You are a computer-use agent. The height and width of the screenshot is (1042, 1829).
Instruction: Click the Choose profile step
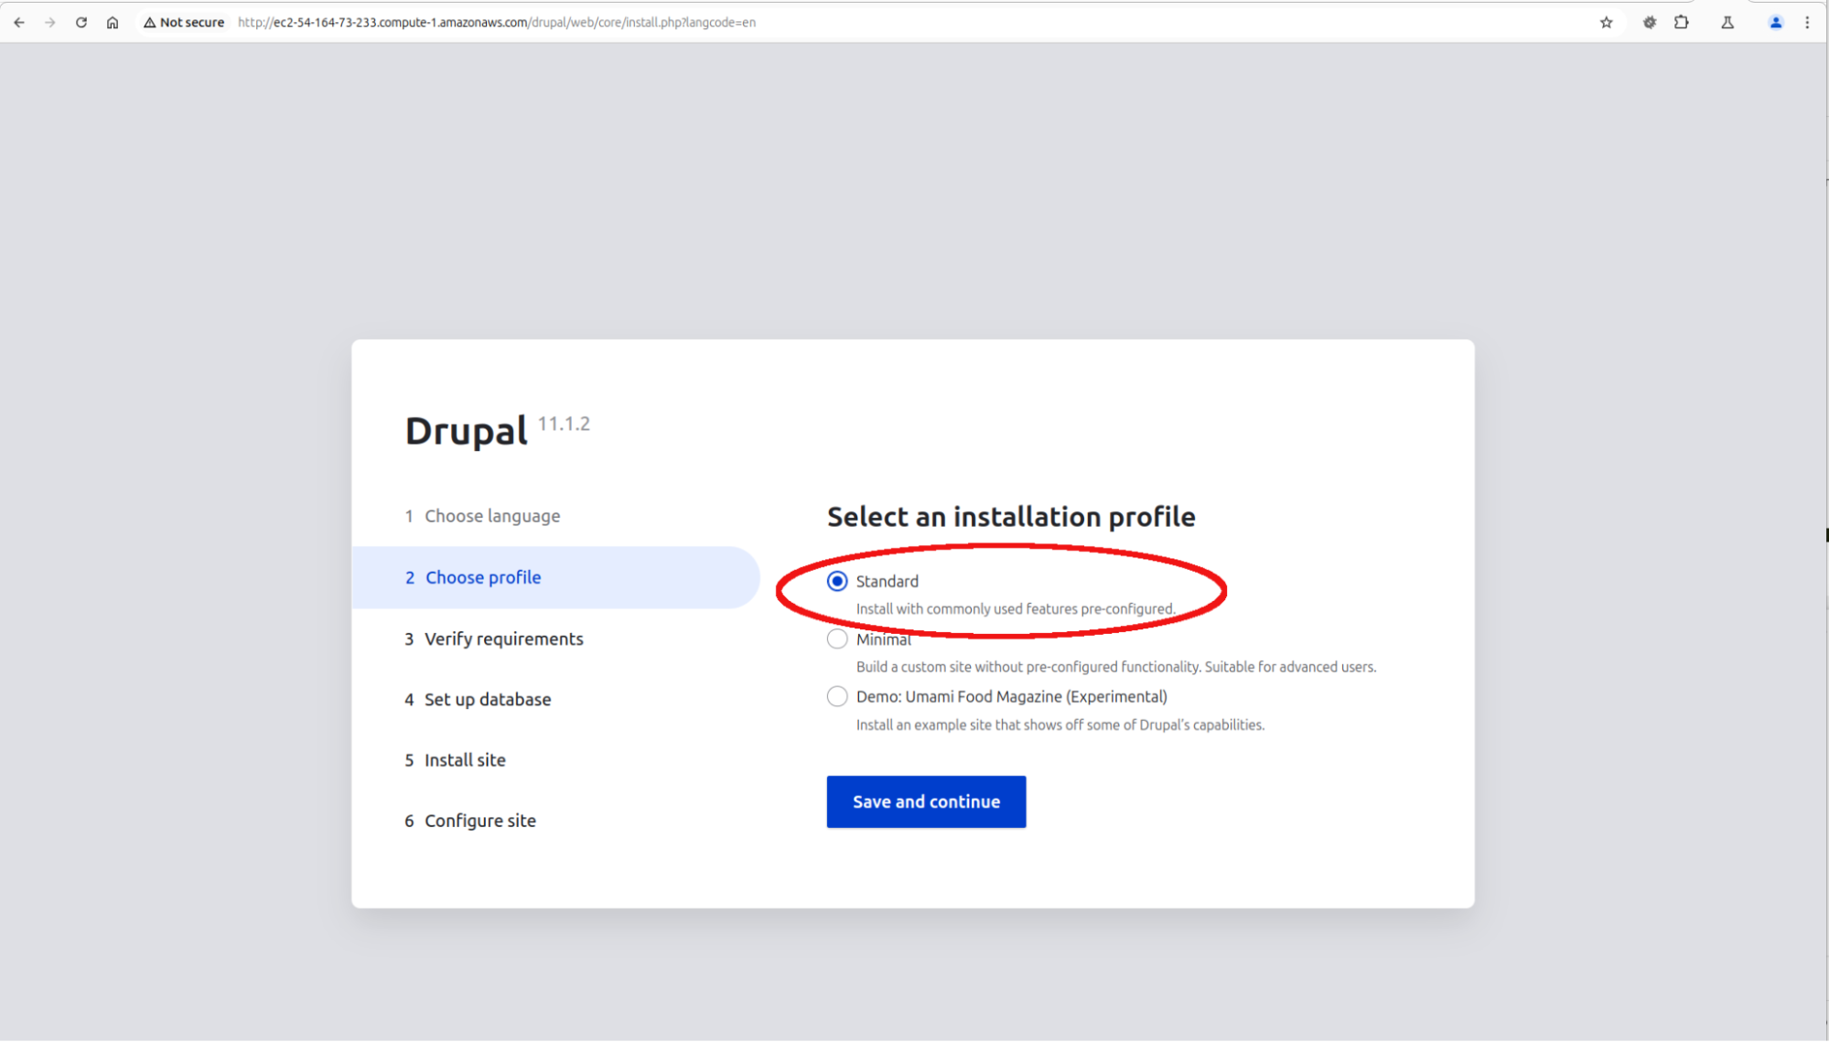[556, 578]
